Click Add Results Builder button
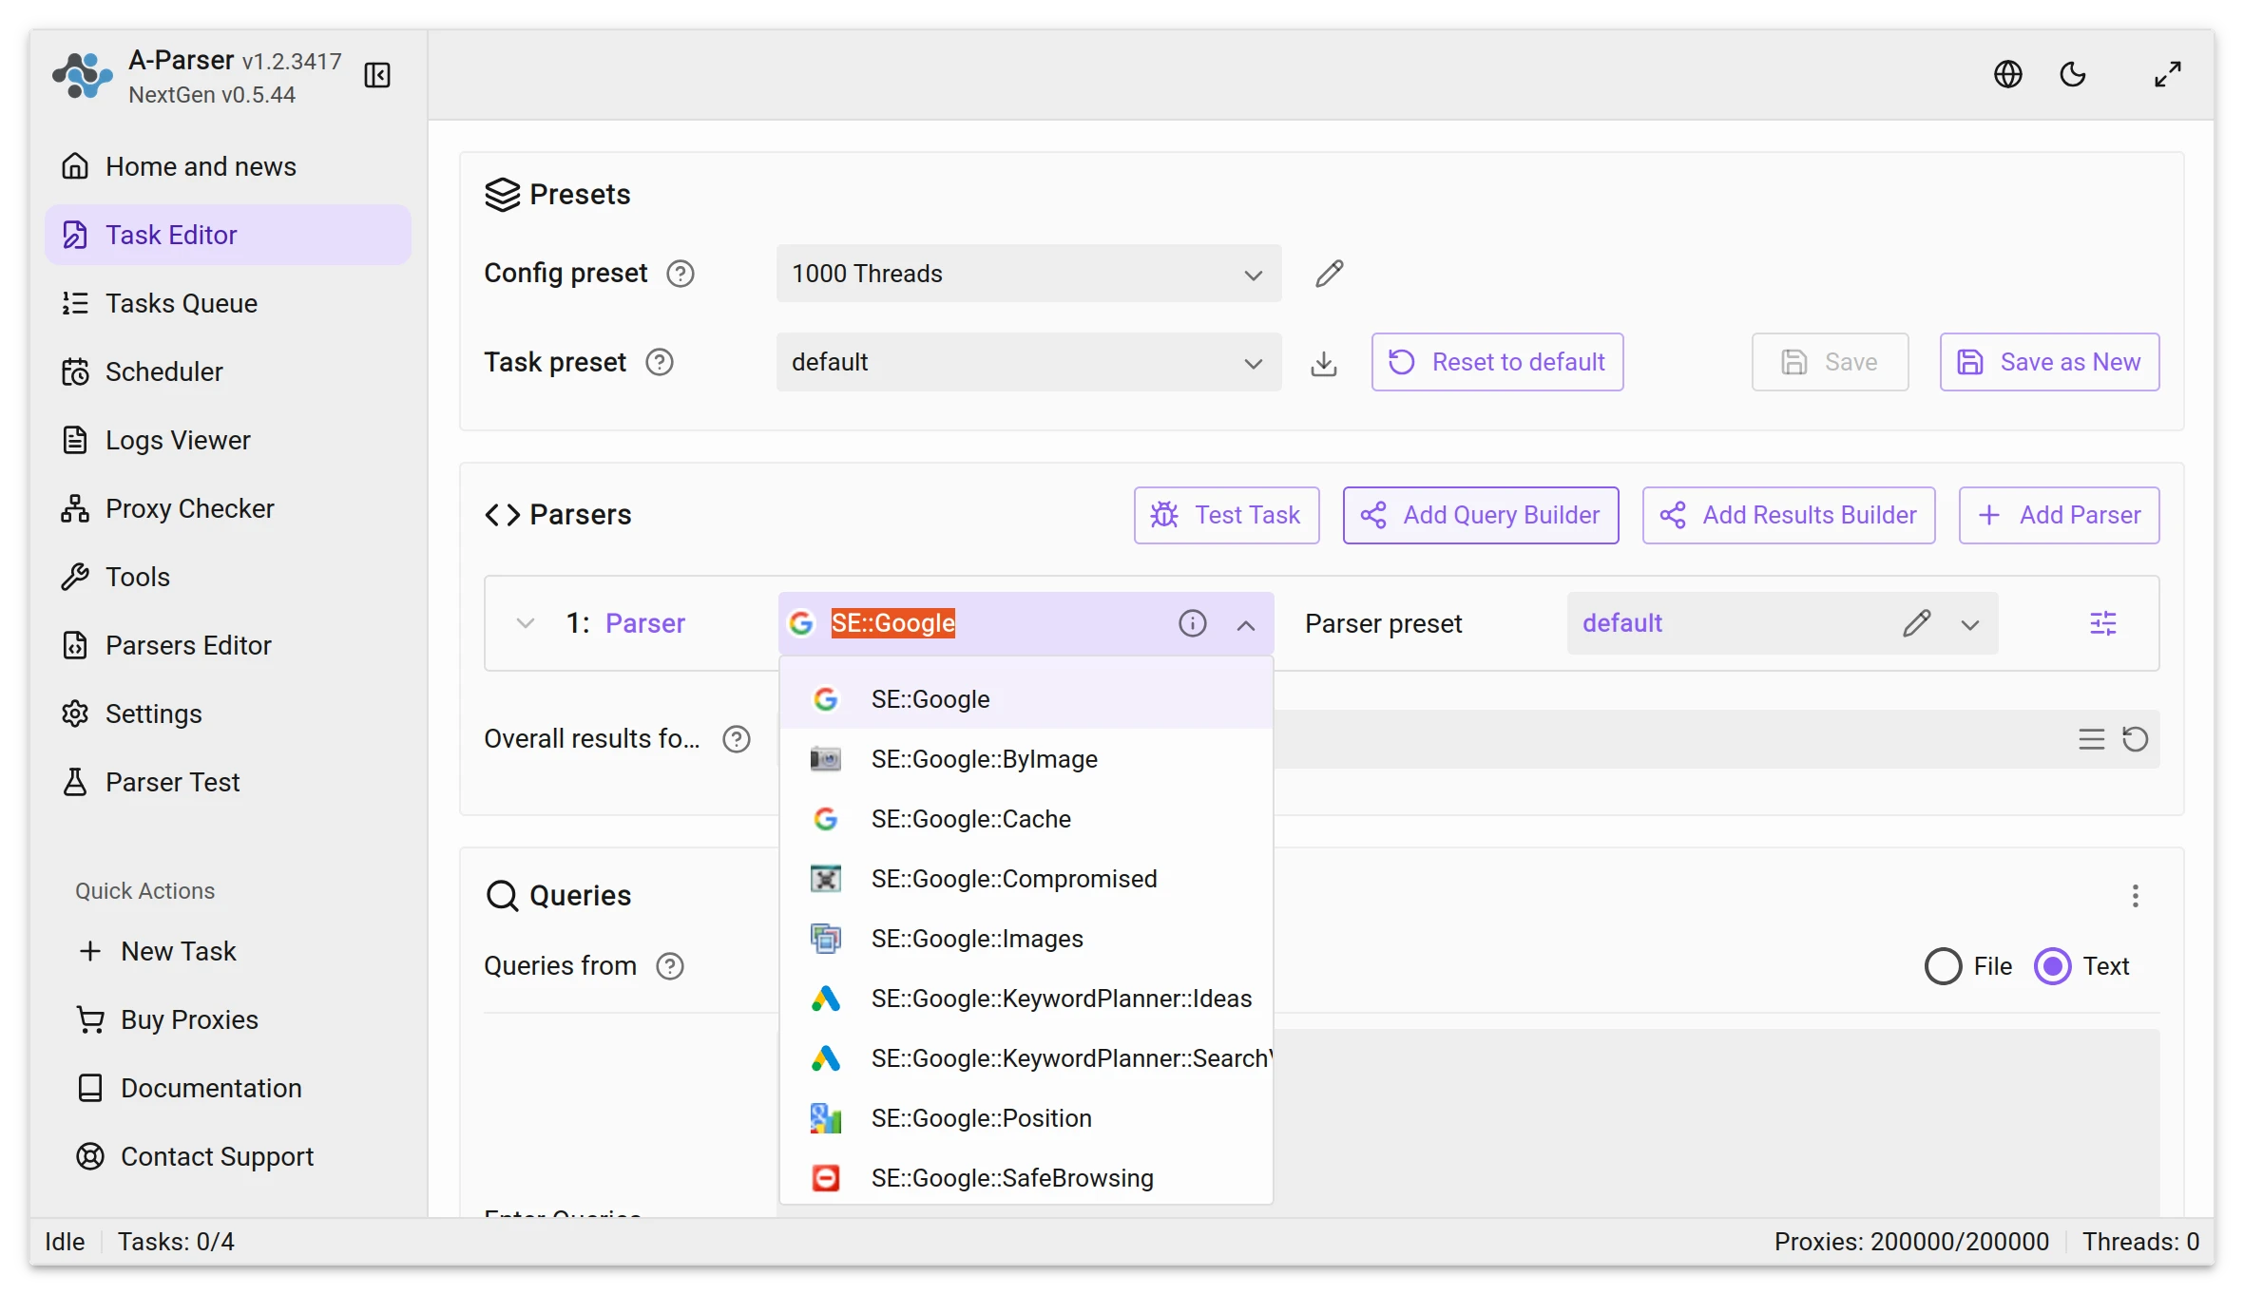2244x1294 pixels. 1789,515
